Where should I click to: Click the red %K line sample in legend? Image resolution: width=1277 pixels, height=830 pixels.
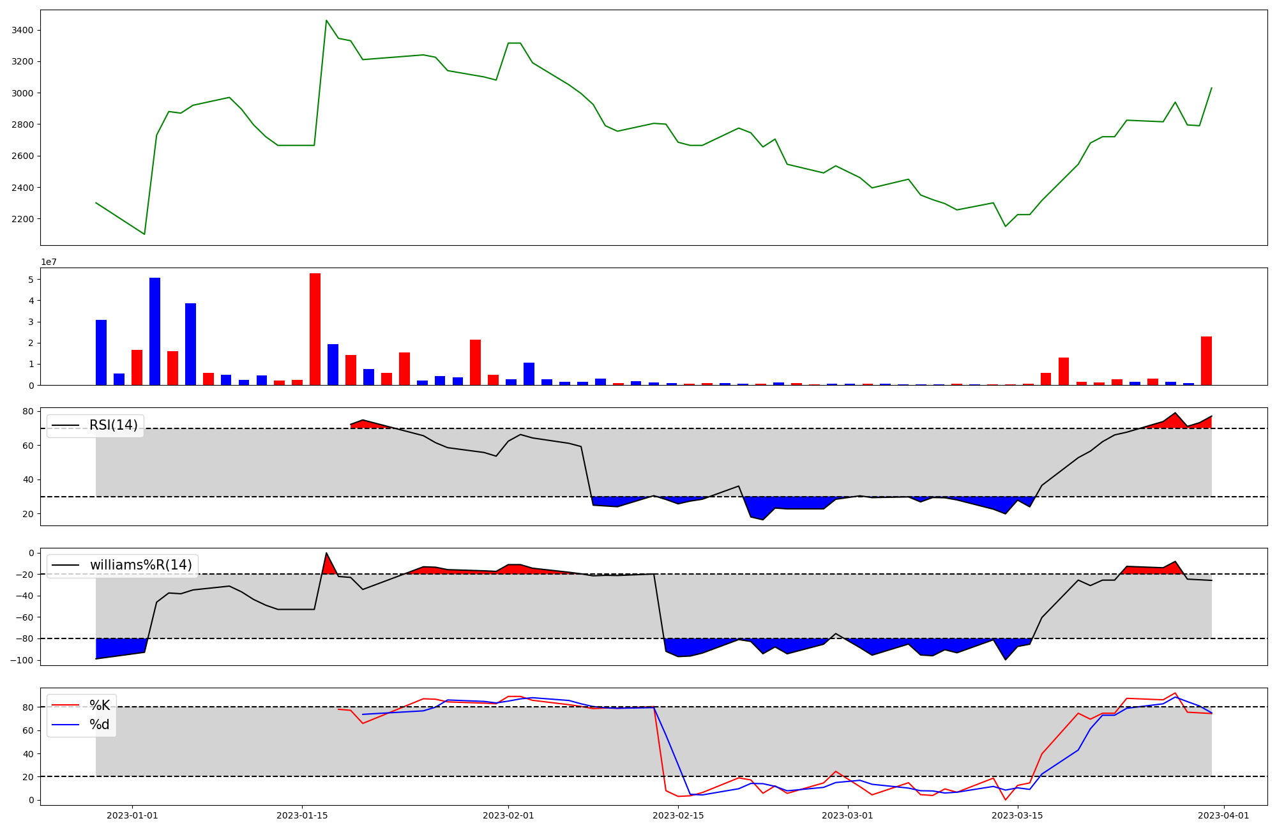tap(65, 705)
